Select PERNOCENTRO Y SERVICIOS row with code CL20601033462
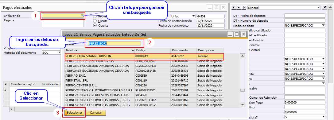The height and width of the screenshot is (120, 334). click(144, 100)
